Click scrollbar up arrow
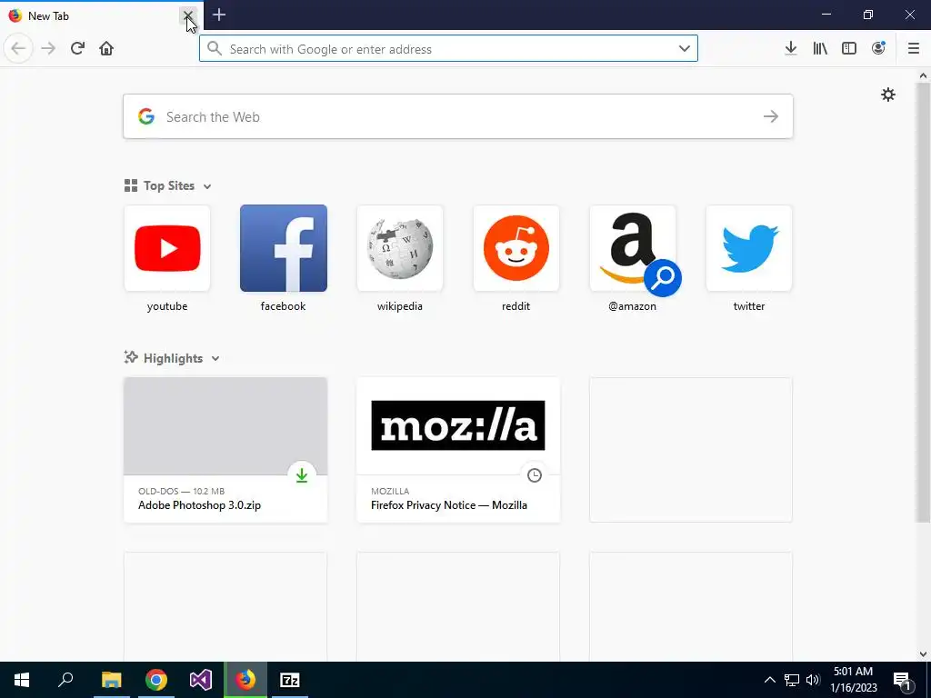931x698 pixels. click(x=923, y=75)
